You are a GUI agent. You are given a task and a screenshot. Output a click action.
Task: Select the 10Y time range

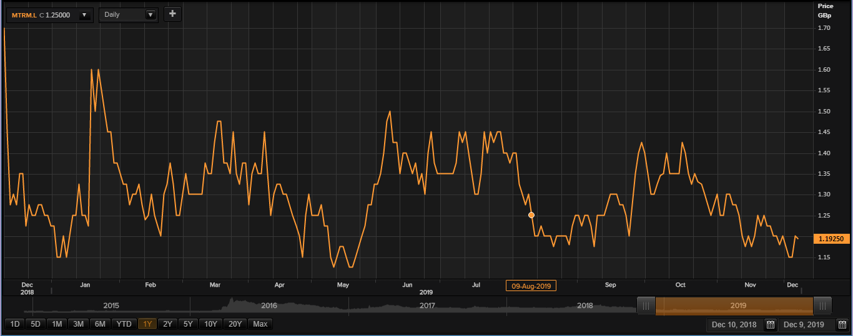tap(211, 324)
